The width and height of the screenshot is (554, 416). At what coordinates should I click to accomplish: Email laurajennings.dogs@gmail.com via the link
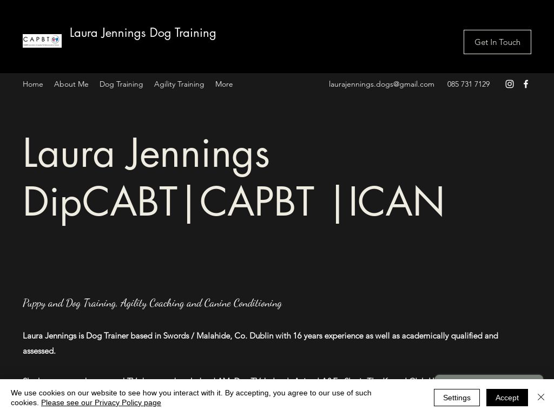381,84
